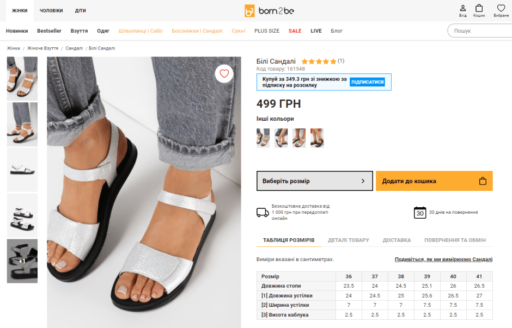512x328 pixels.
Task: Click the 30-day return calendar icon
Action: pyautogui.click(x=419, y=212)
